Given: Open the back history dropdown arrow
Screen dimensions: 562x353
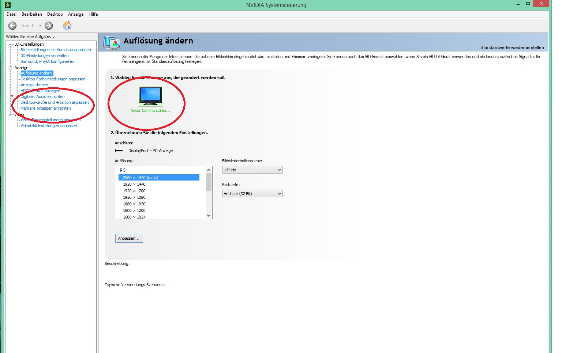Looking at the screenshot, I should tap(40, 26).
